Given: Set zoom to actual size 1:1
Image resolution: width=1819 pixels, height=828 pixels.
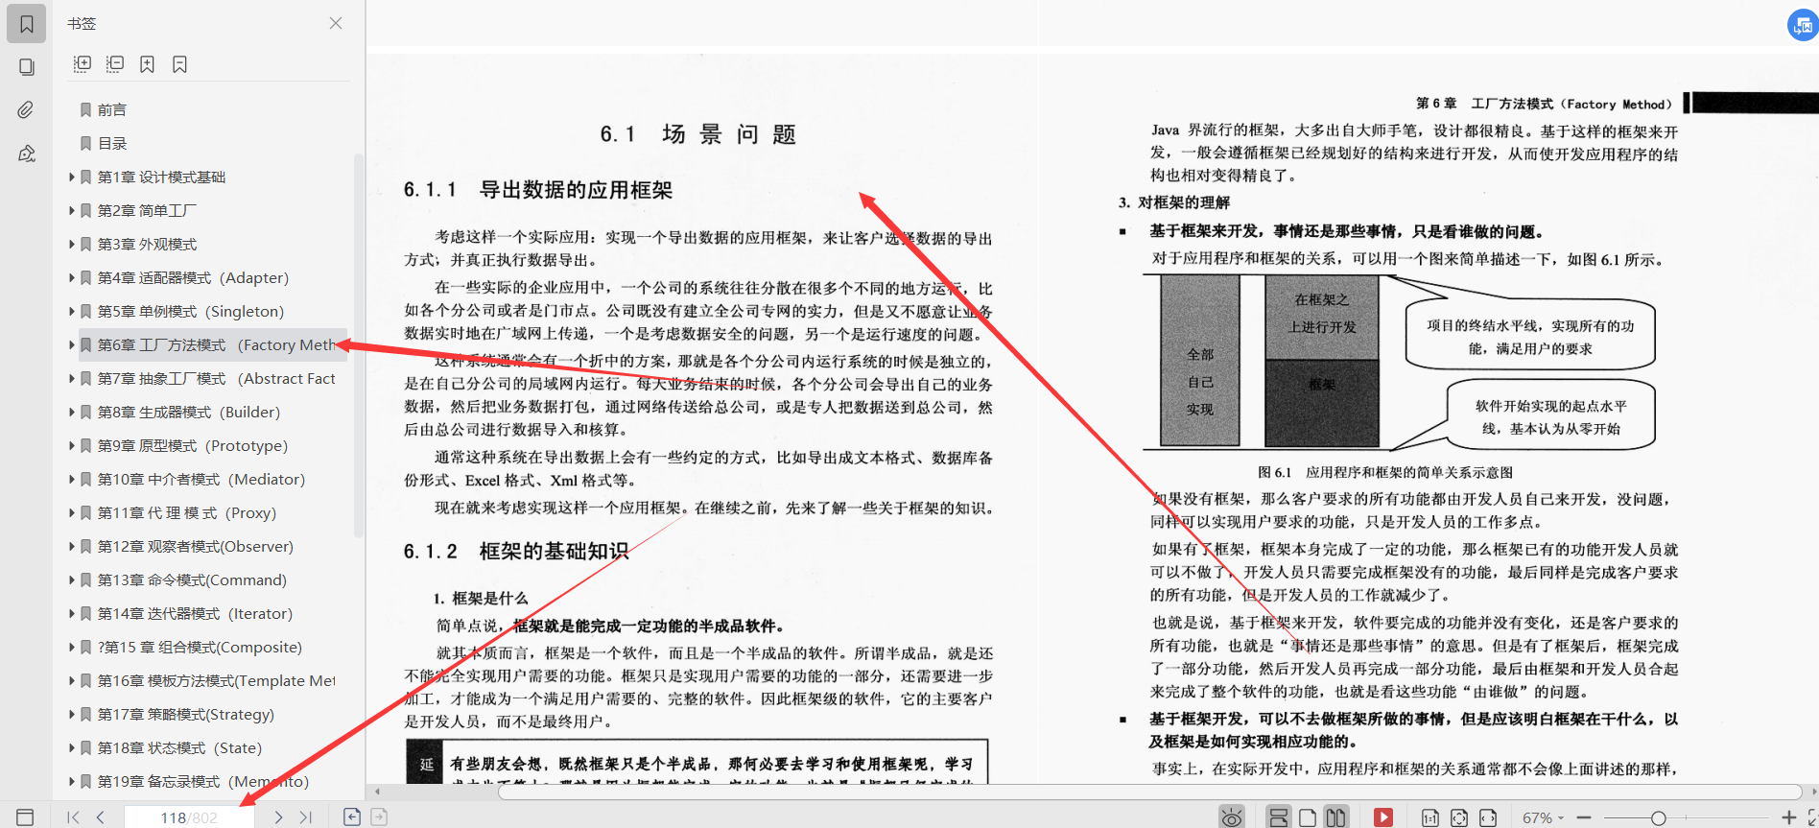Looking at the screenshot, I should tap(1429, 817).
